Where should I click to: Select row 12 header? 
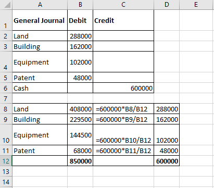(6, 161)
